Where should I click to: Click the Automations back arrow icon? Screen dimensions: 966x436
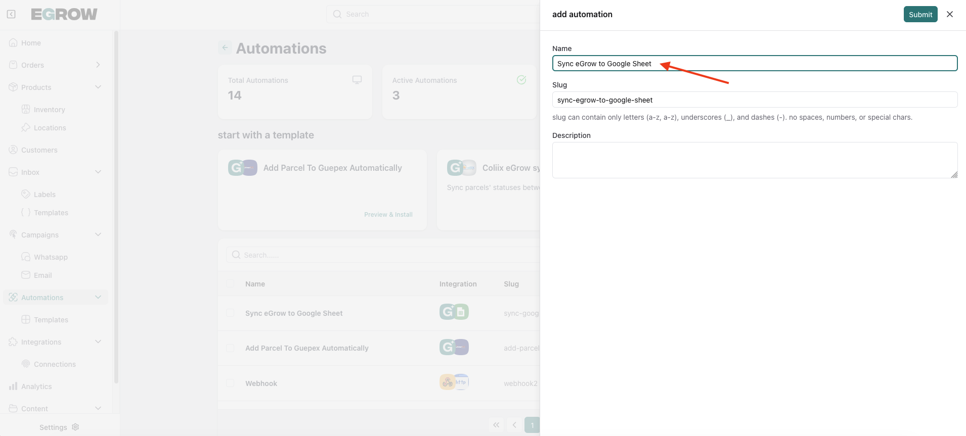click(x=225, y=47)
